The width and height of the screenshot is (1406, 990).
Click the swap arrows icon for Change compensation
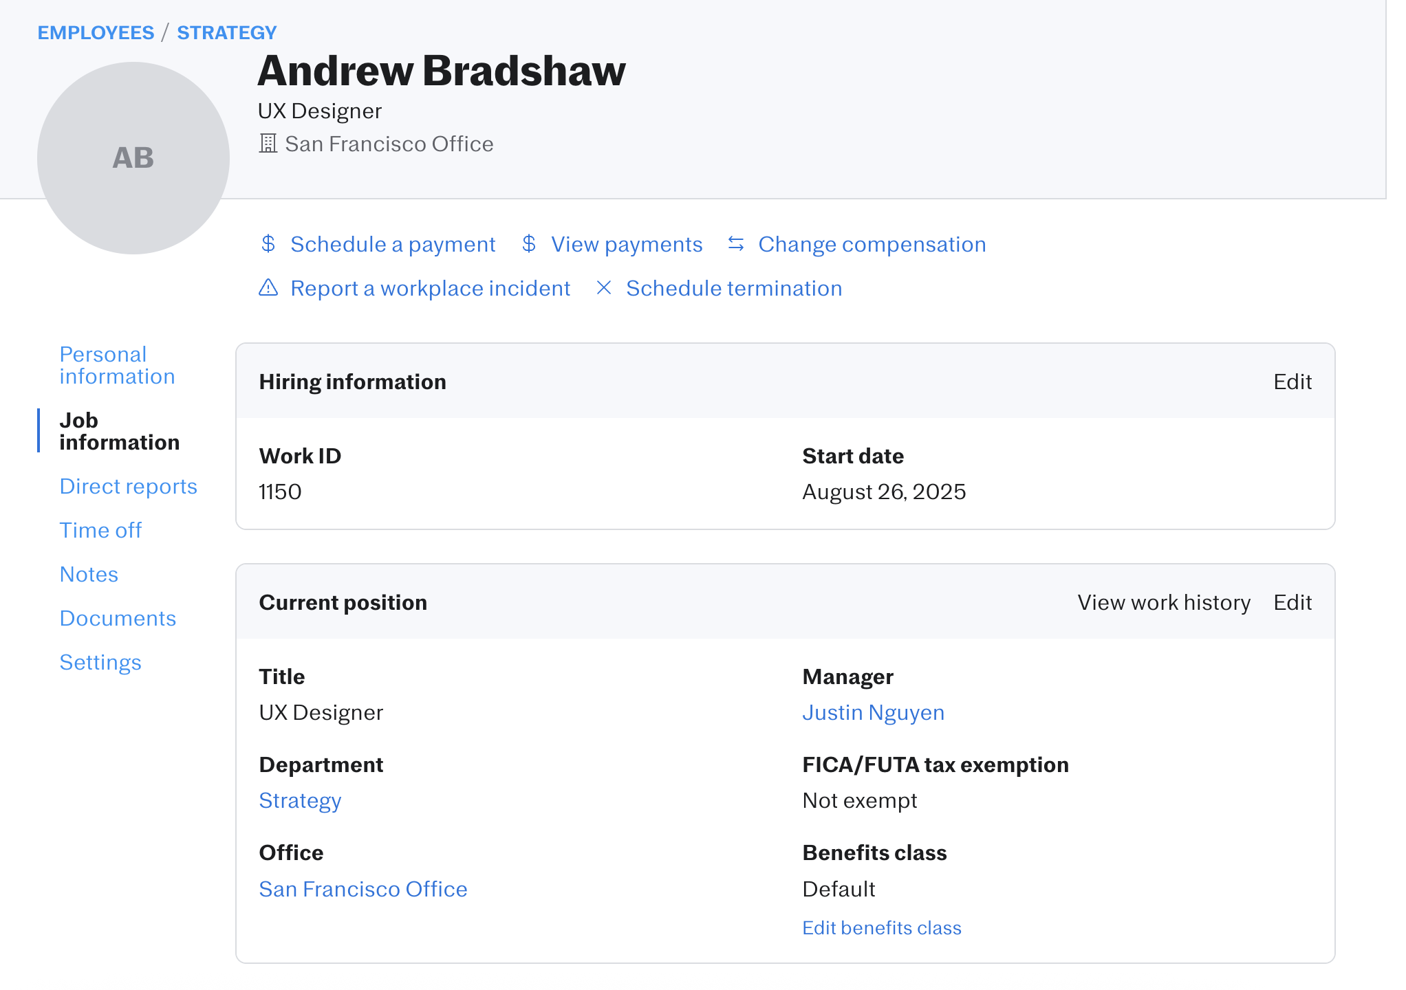point(736,244)
